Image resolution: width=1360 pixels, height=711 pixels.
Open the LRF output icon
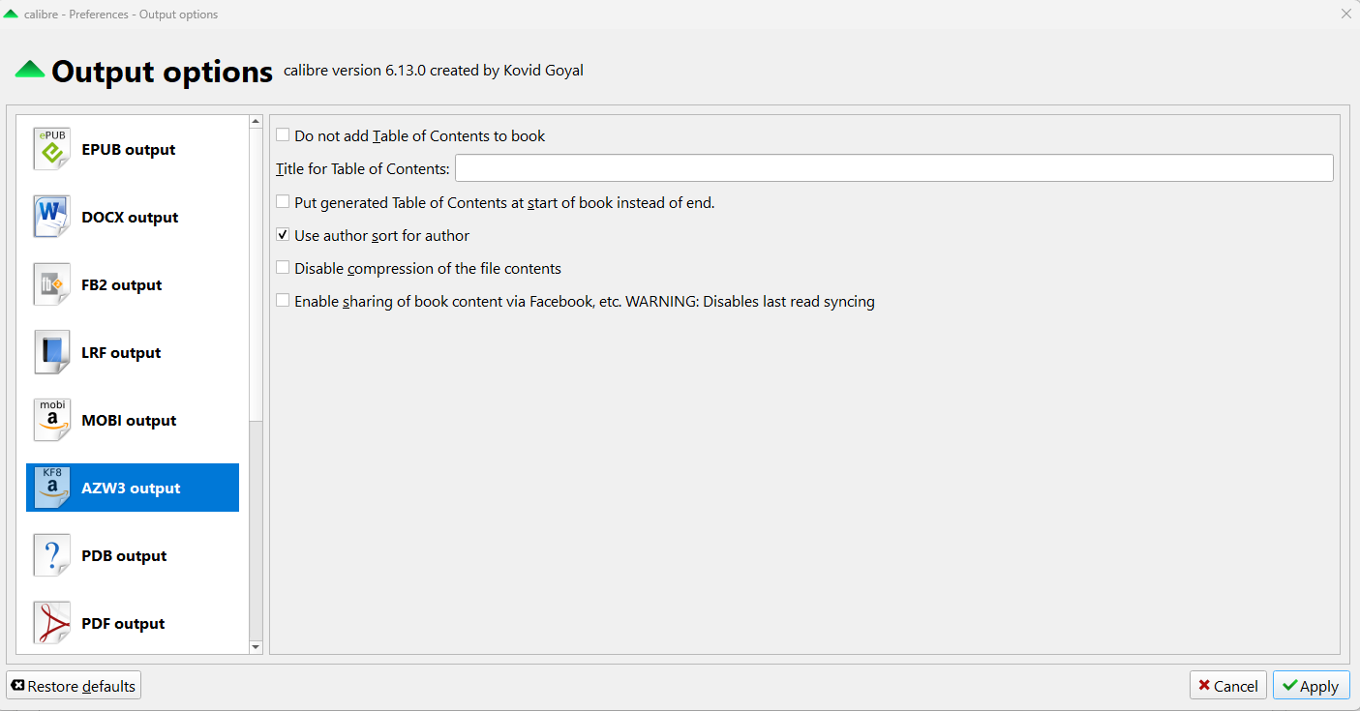[51, 352]
